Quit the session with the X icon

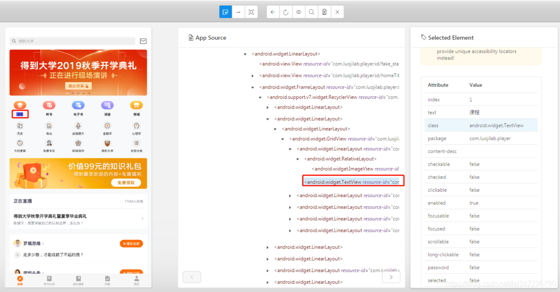(337, 12)
